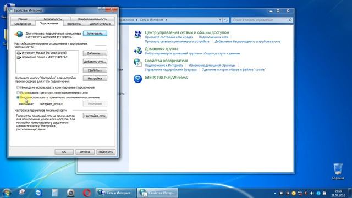Select 'Никогда не использовать коммутируемые подключения' option

coord(18,87)
